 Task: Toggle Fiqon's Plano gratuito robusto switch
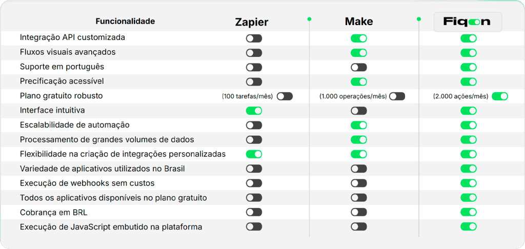coord(500,96)
